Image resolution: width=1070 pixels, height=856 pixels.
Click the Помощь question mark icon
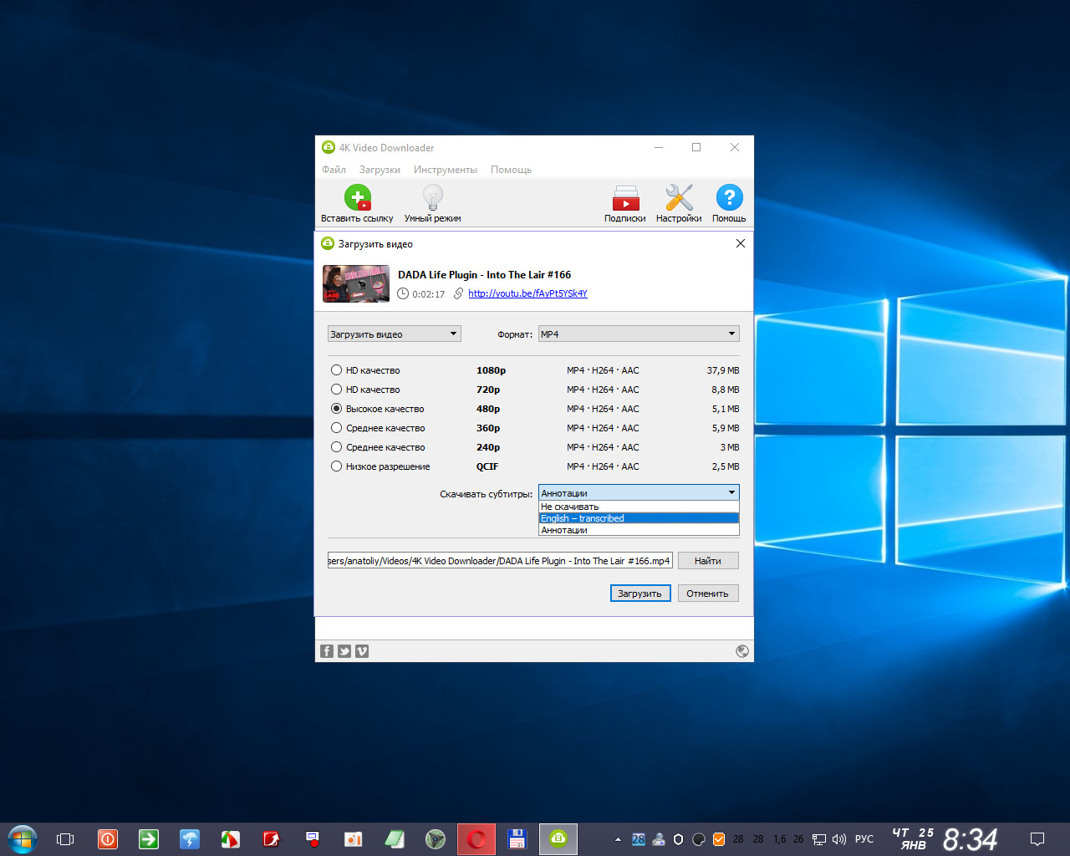click(729, 198)
